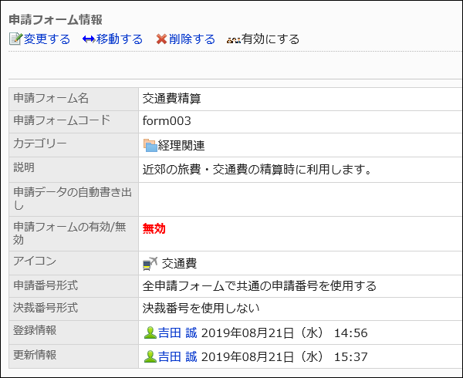Click the registration timestamp ending 14:56
Image resolution: width=463 pixels, height=378 pixels.
click(x=284, y=332)
